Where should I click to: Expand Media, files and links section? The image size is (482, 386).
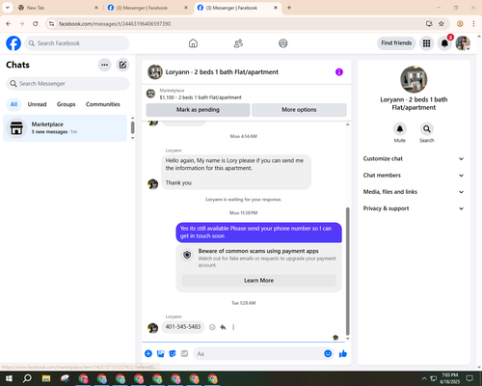tap(414, 192)
